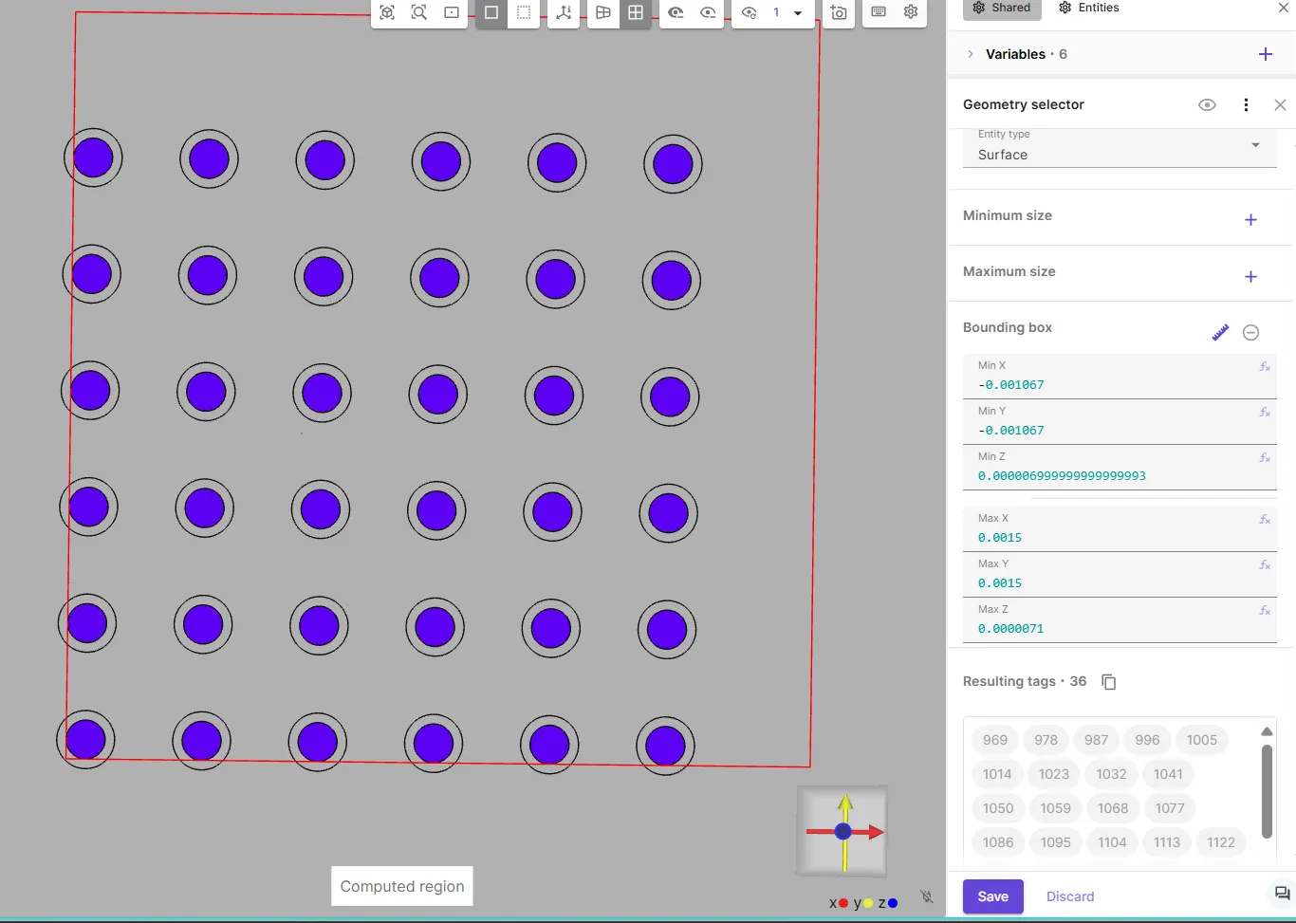Take a viewport screenshot with camera icon

point(839,12)
